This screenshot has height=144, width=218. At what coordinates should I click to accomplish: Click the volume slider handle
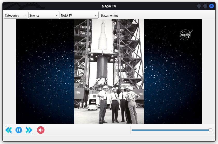[210, 130]
